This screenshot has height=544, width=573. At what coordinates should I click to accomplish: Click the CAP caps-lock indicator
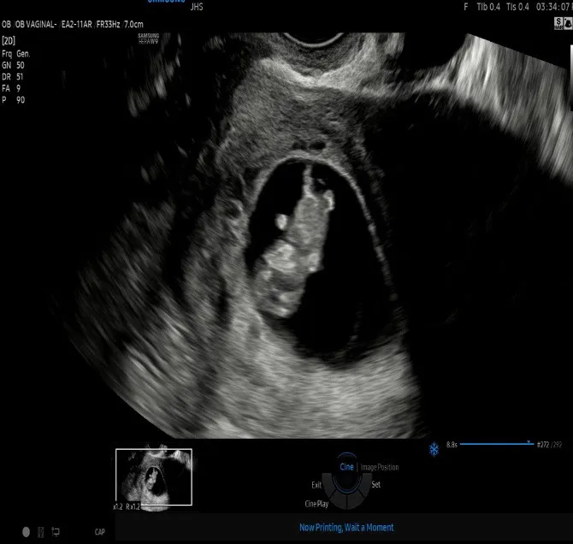[x=100, y=532]
